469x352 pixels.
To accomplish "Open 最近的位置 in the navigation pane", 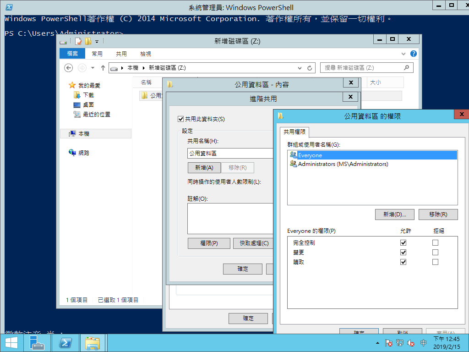I will [x=96, y=114].
